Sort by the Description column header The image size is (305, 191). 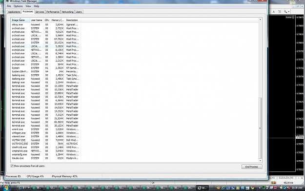73,20
